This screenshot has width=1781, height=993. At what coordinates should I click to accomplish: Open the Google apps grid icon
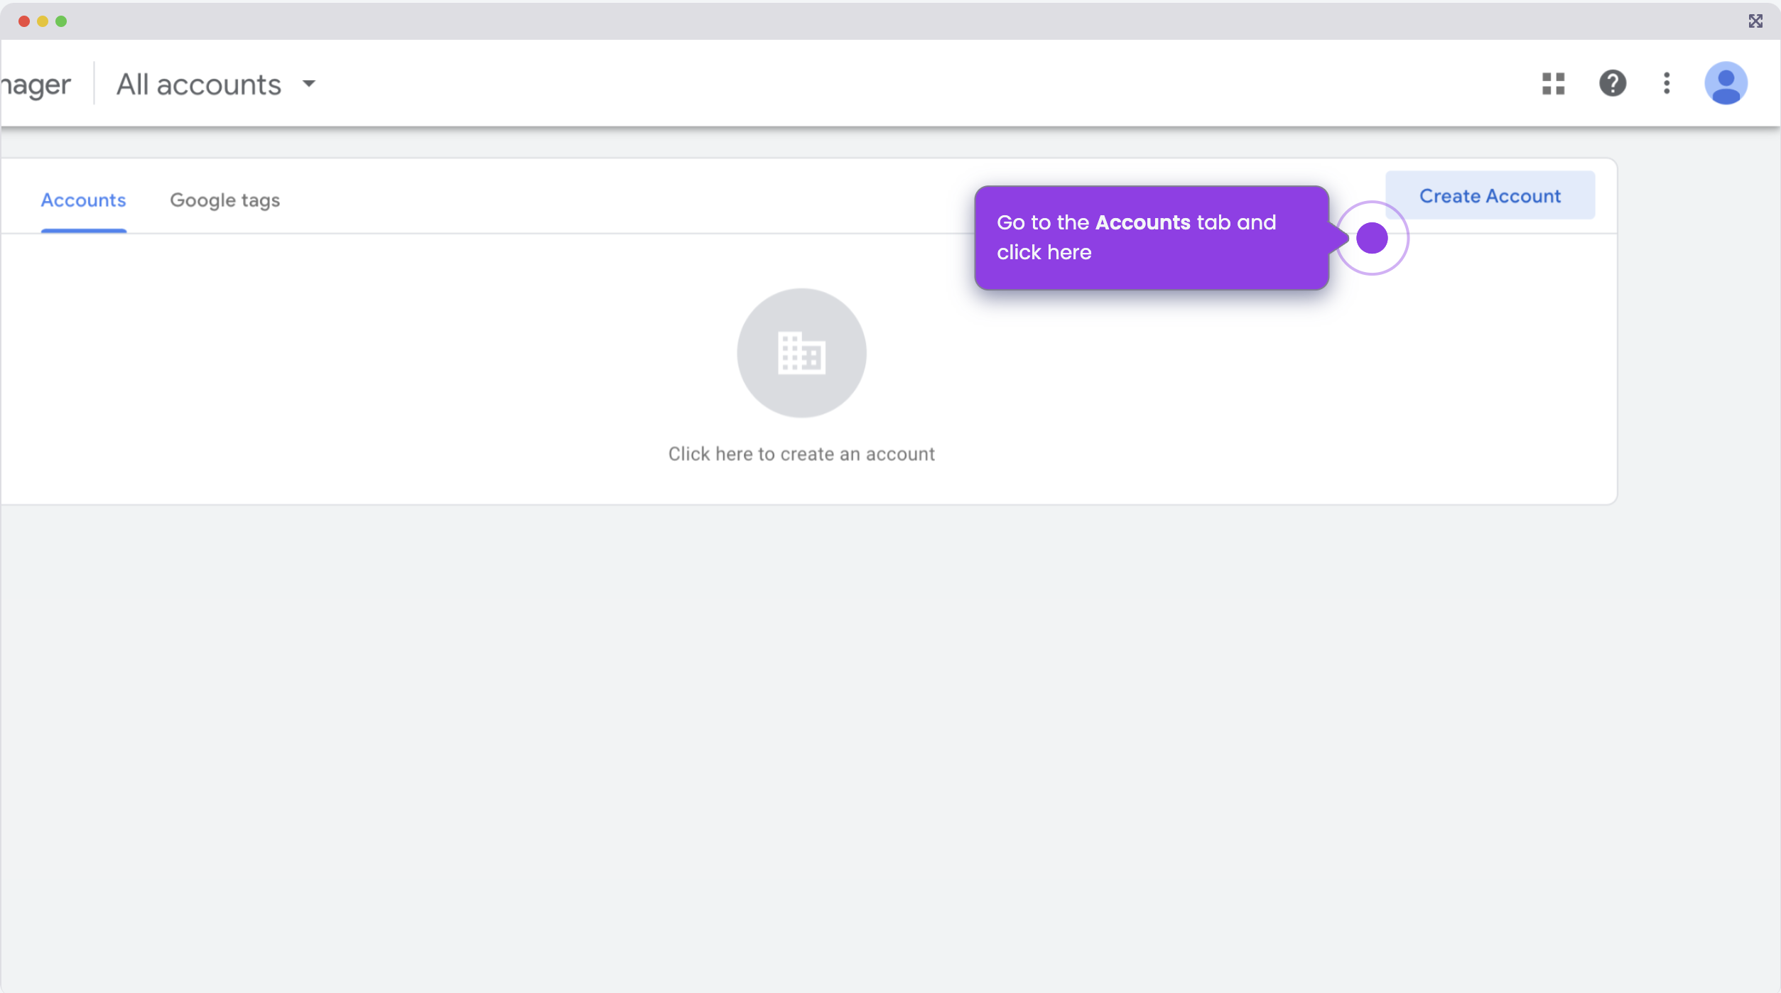(1553, 84)
